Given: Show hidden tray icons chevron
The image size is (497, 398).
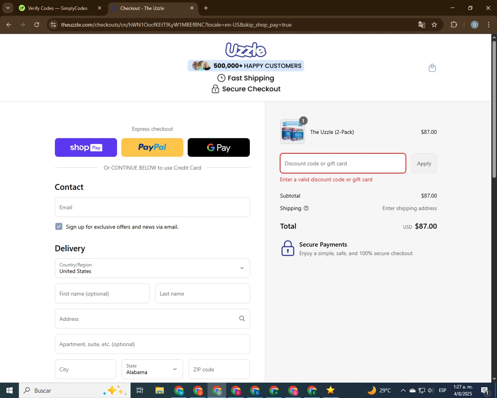Looking at the screenshot, I should tap(403, 390).
